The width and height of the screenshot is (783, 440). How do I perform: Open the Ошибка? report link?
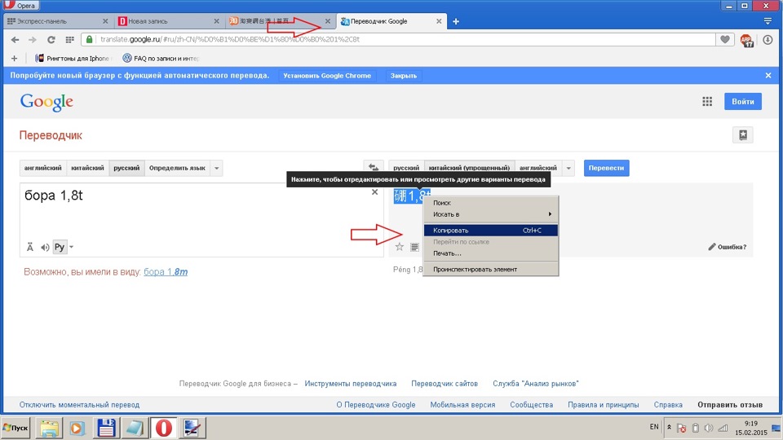pos(727,247)
